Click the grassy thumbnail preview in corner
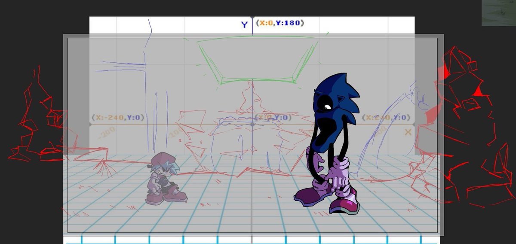The image size is (516, 244). pos(499,13)
